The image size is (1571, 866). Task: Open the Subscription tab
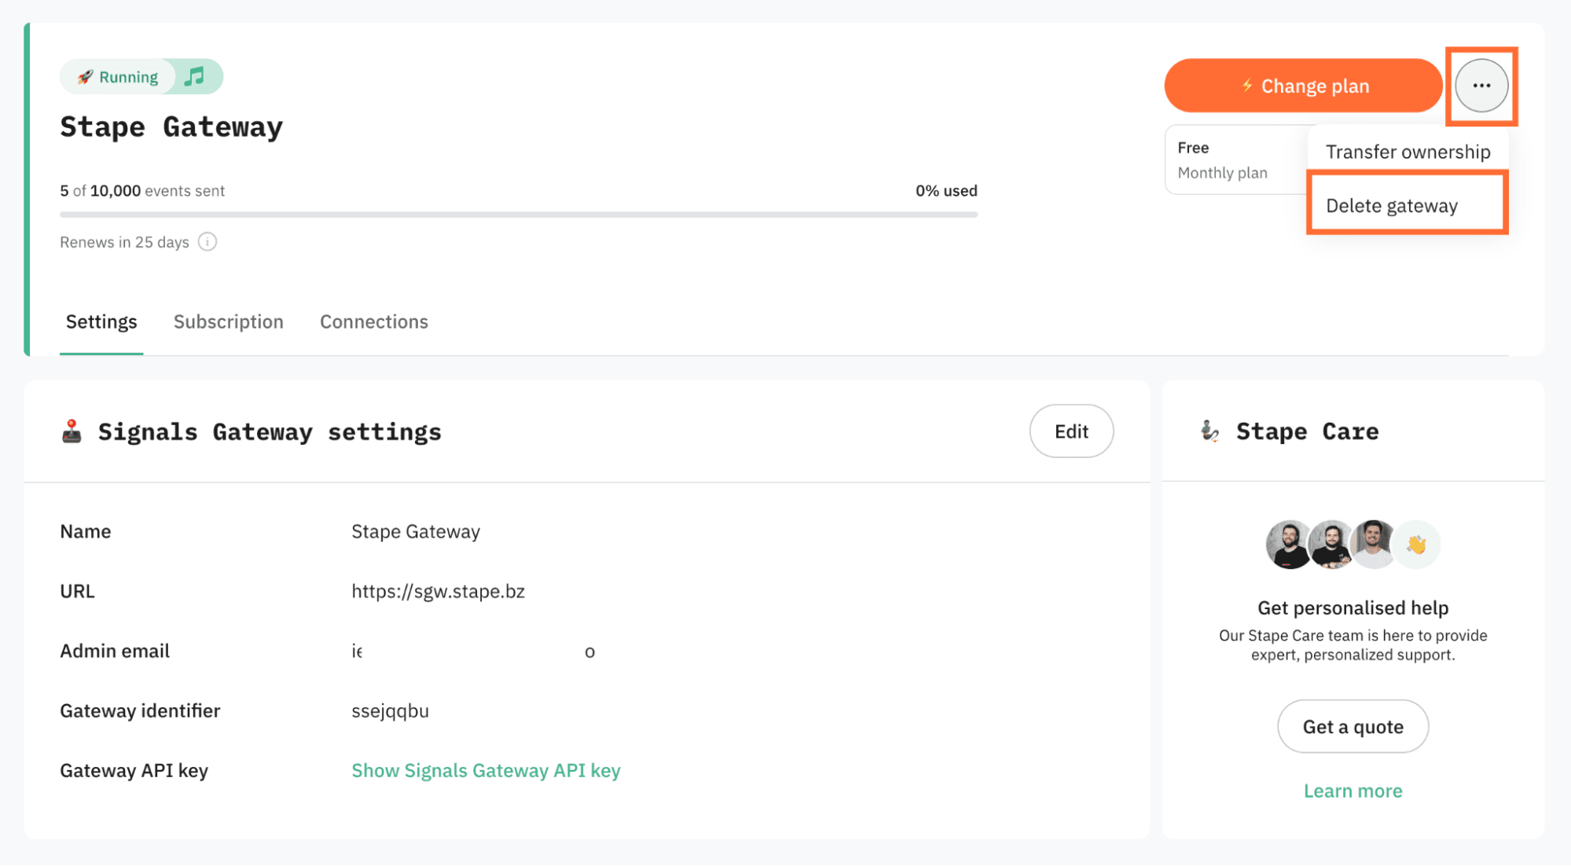[x=229, y=322]
